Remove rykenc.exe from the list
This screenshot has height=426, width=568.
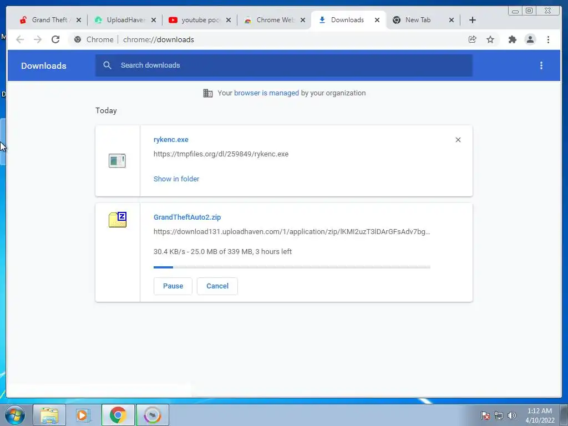pos(458,140)
